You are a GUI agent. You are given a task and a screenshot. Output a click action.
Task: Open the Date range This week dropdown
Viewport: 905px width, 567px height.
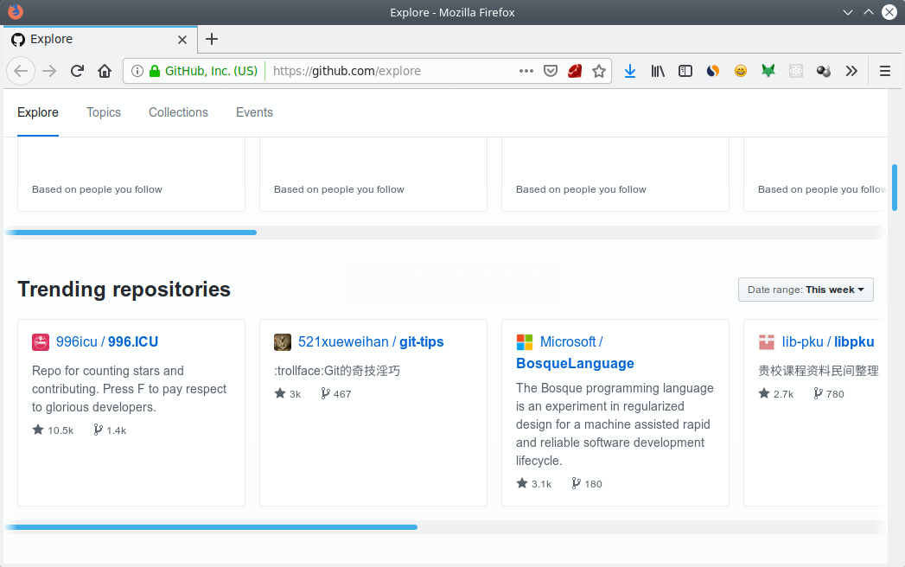point(805,289)
